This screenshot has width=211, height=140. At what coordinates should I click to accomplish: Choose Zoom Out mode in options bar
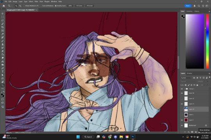(x=20, y=6)
